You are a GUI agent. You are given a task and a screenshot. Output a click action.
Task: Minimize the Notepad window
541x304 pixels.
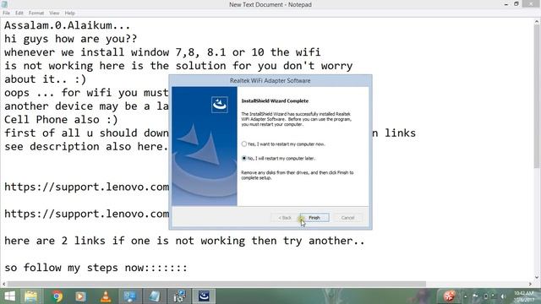(505, 4)
